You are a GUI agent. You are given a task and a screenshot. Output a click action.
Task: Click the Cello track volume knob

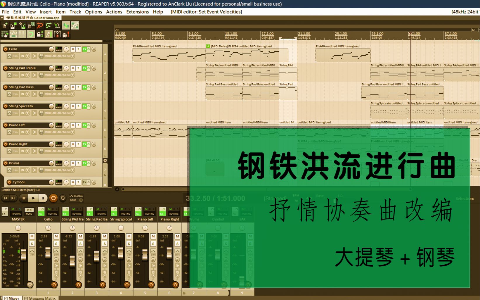coord(51,49)
